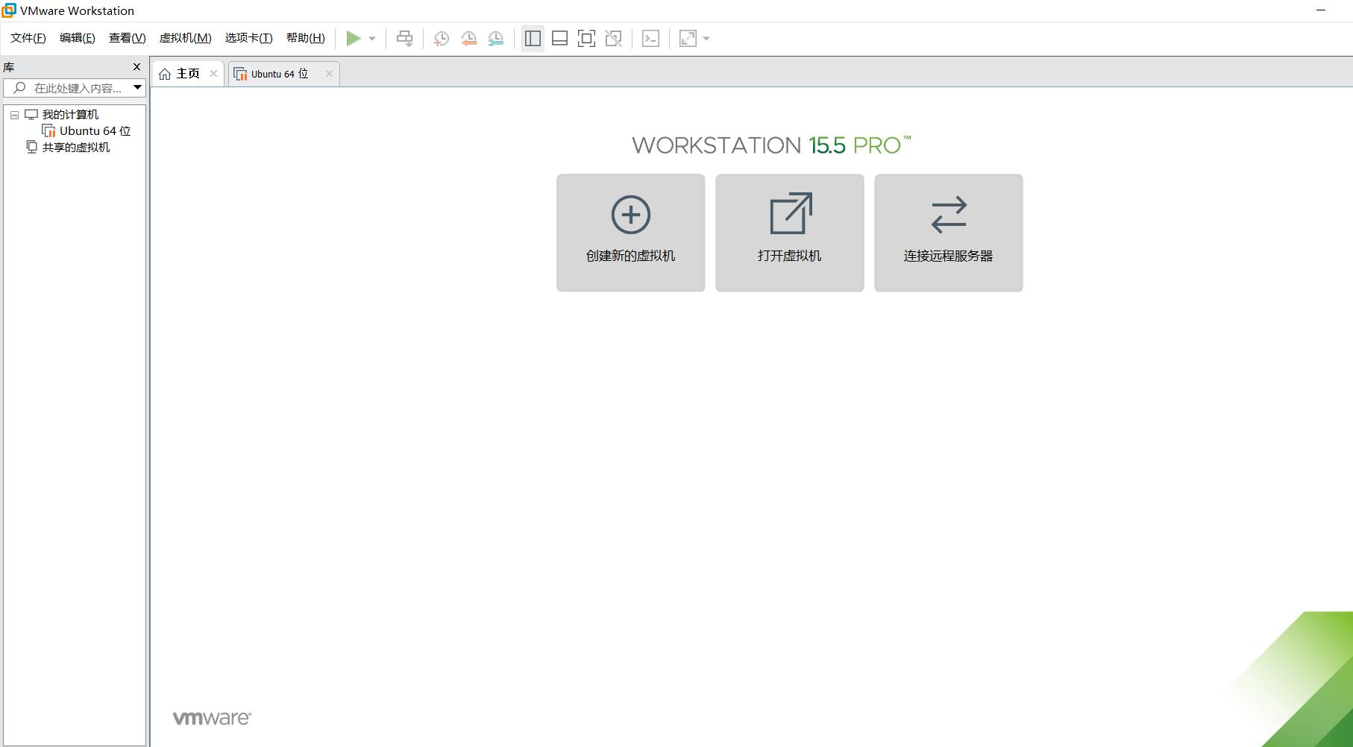Select Ubuntu 64 位 in library tree
This screenshot has height=747, width=1353.
pyautogui.click(x=95, y=130)
